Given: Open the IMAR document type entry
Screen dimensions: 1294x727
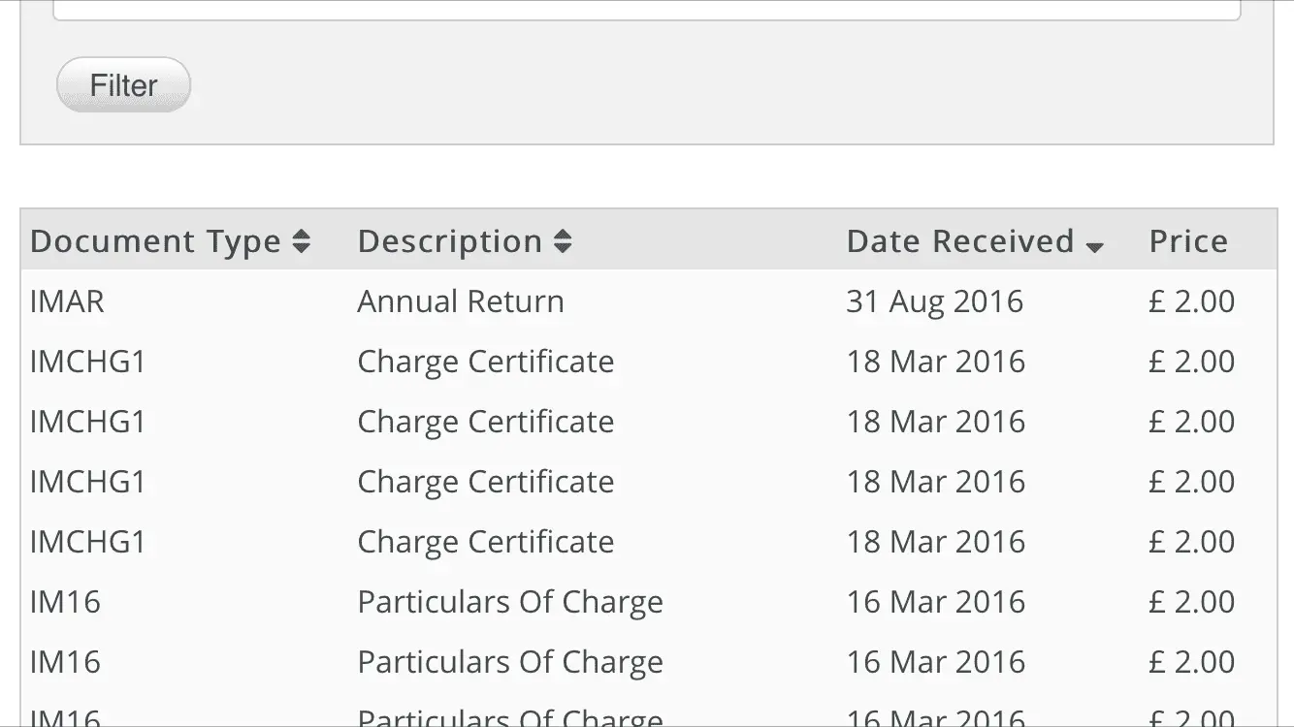Looking at the screenshot, I should (x=67, y=301).
